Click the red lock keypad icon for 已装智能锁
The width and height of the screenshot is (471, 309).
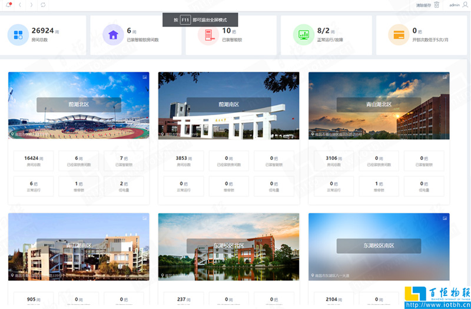208,35
